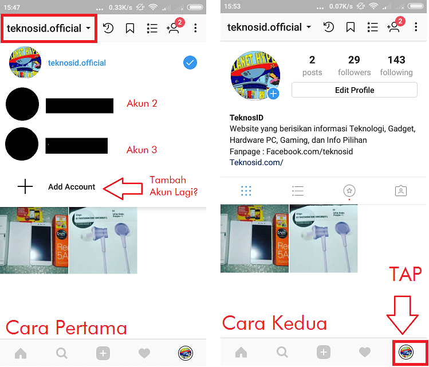Open activity heart icon in left screen
The image size is (429, 367).
pos(144,353)
